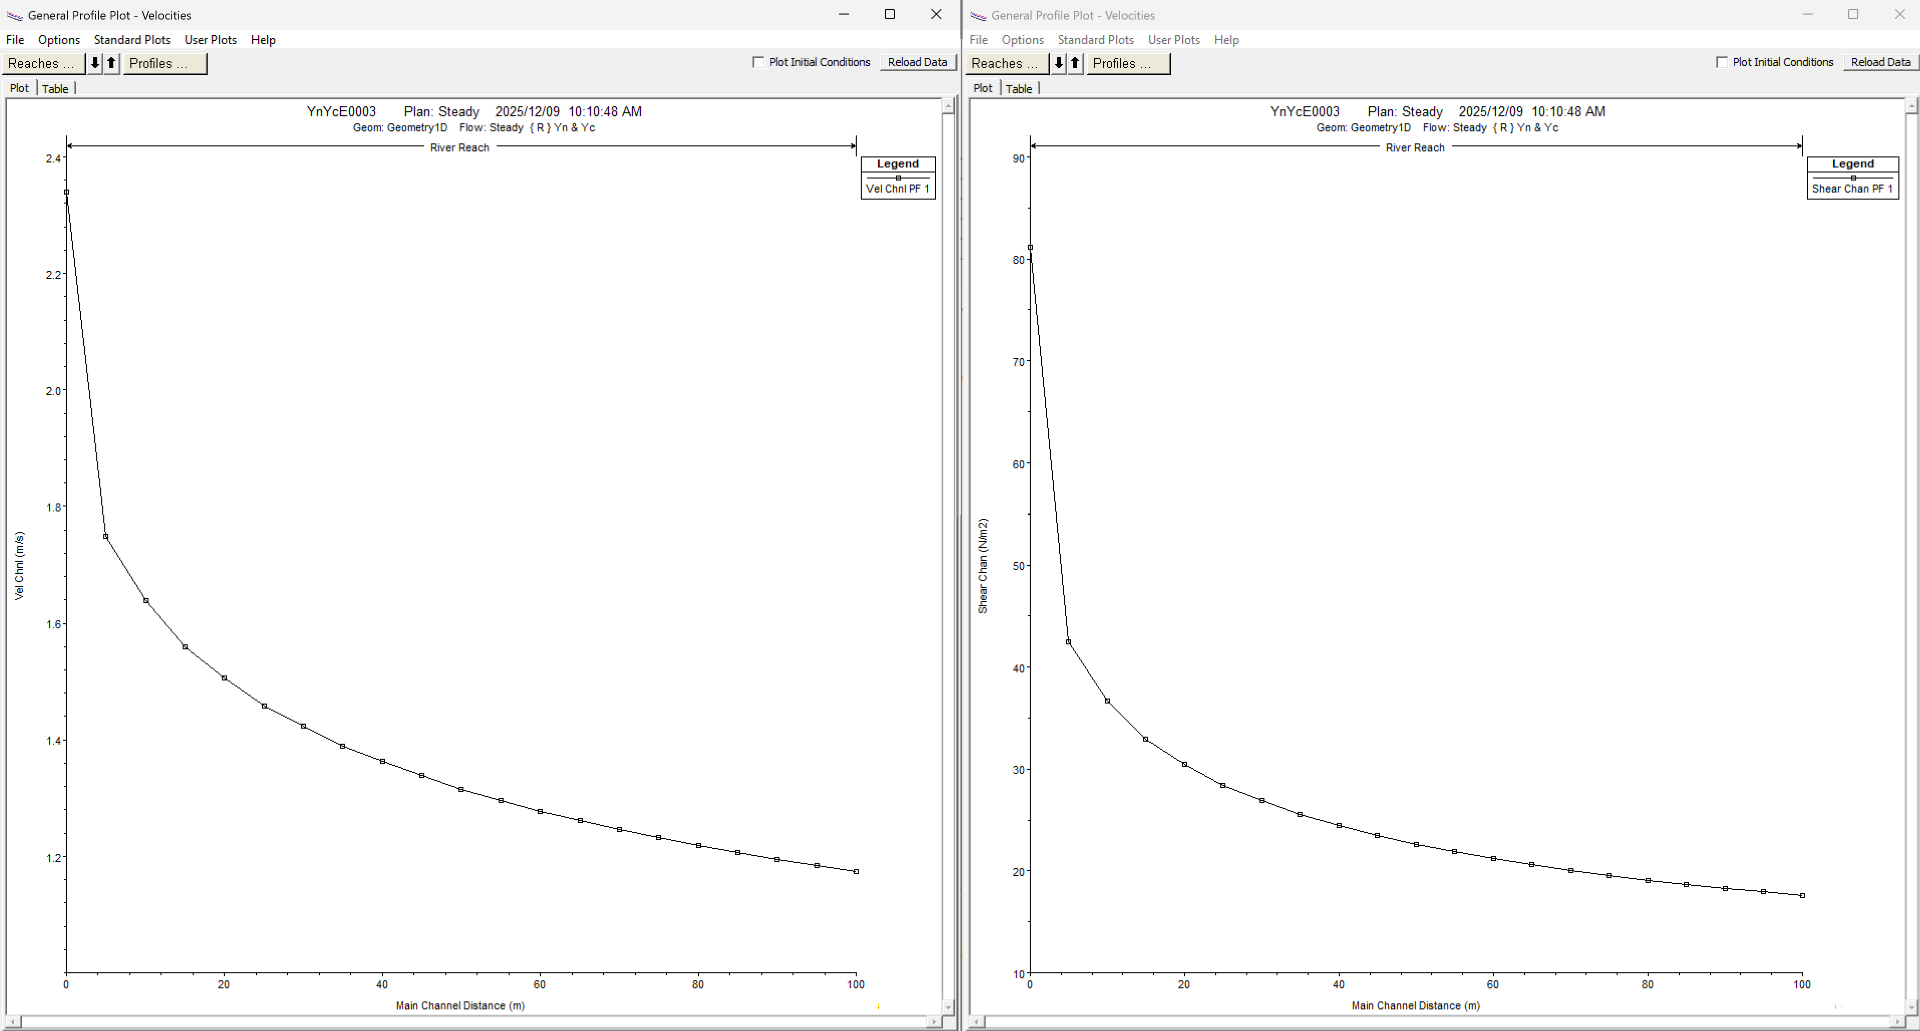
Task: Click right plot vertical scrollbar down arrow
Action: coord(1912,1007)
